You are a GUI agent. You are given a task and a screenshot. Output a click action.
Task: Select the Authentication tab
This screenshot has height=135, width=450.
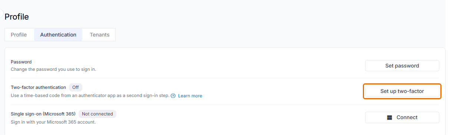click(58, 35)
